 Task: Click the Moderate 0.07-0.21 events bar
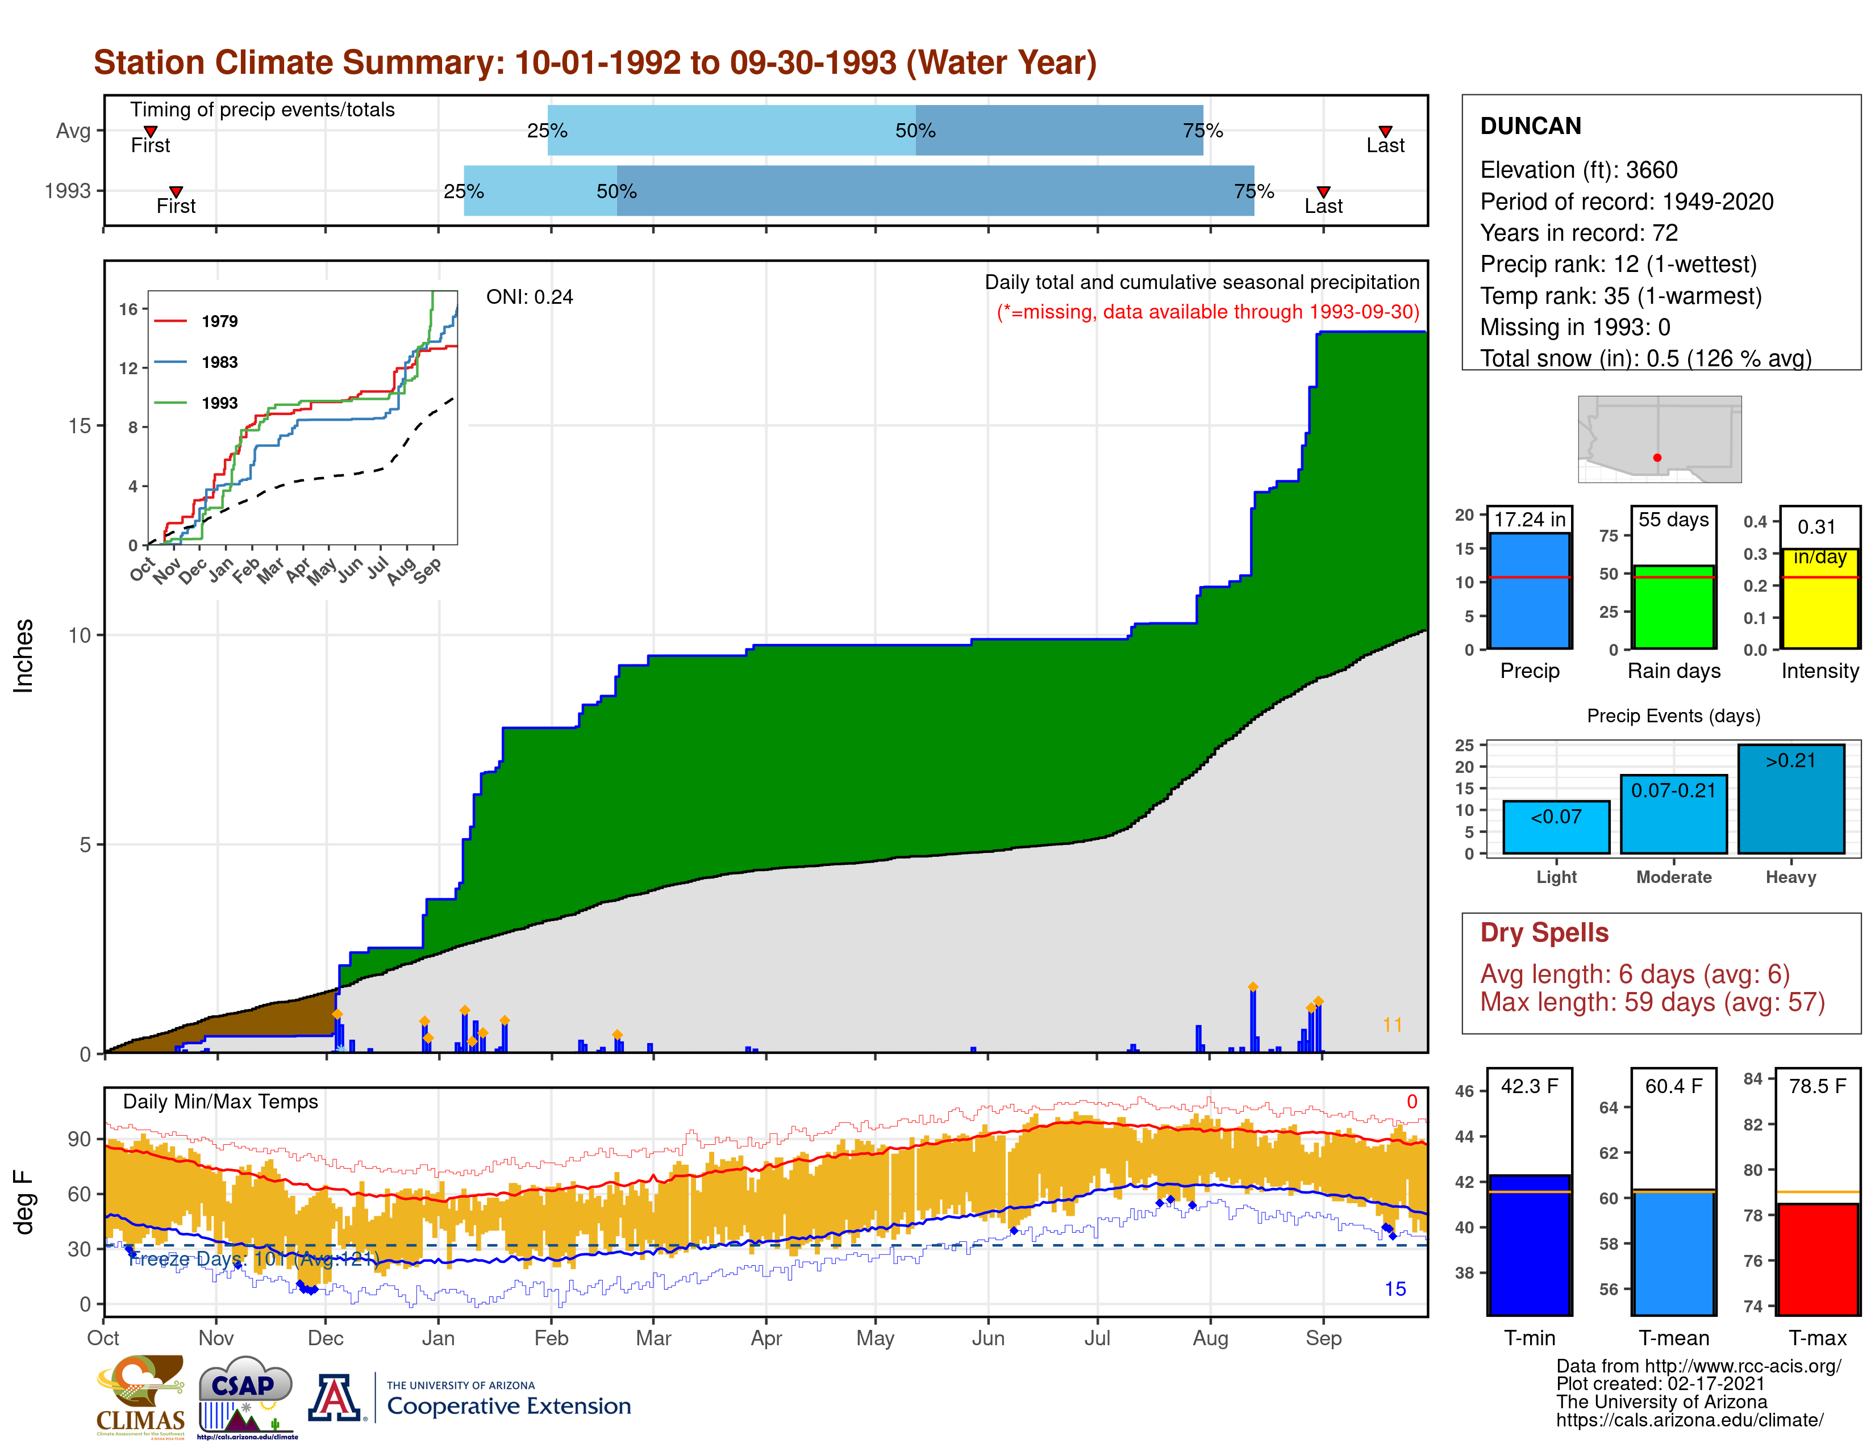pyautogui.click(x=1673, y=814)
